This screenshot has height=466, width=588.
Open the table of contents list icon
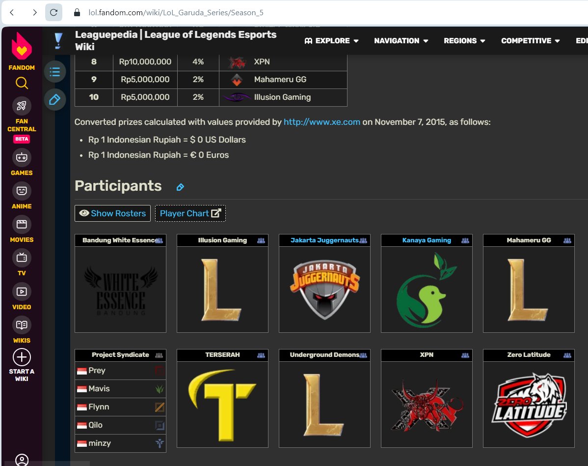pyautogui.click(x=55, y=71)
